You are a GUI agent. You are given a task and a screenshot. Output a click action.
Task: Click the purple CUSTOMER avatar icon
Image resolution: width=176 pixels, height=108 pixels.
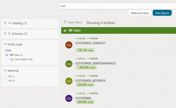tap(69, 98)
